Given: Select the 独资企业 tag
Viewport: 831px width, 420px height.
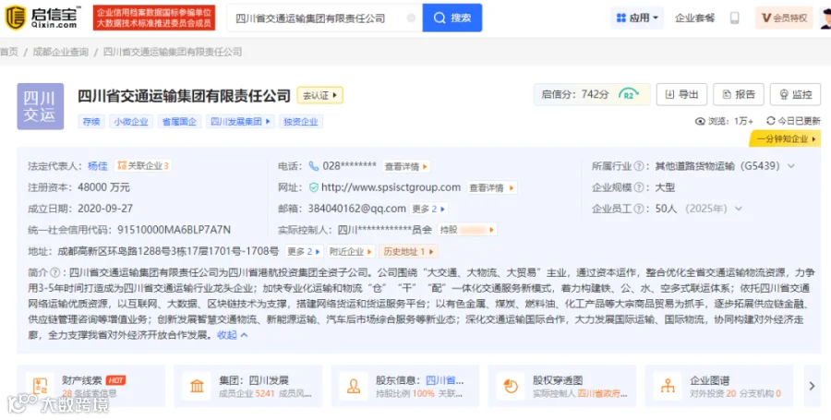Looking at the screenshot, I should pos(301,121).
